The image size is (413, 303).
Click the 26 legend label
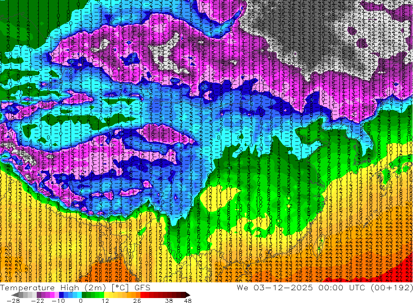click(137, 301)
